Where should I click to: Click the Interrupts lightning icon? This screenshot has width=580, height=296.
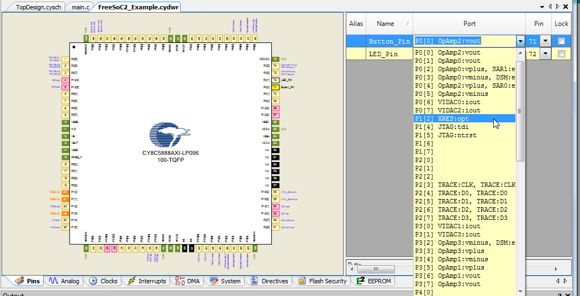[131, 281]
